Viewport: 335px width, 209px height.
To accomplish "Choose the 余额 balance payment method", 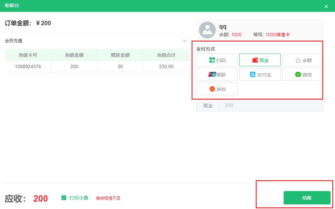I will 303,60.
